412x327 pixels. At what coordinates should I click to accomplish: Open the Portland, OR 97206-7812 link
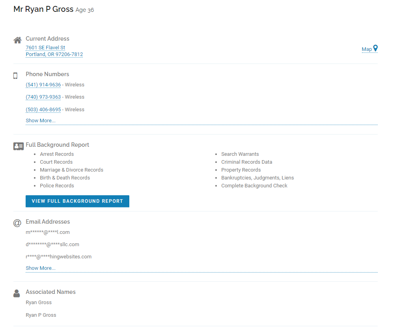tap(54, 54)
